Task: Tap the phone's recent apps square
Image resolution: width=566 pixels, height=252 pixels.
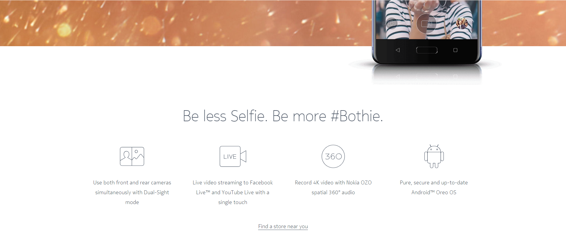Action: coord(455,50)
